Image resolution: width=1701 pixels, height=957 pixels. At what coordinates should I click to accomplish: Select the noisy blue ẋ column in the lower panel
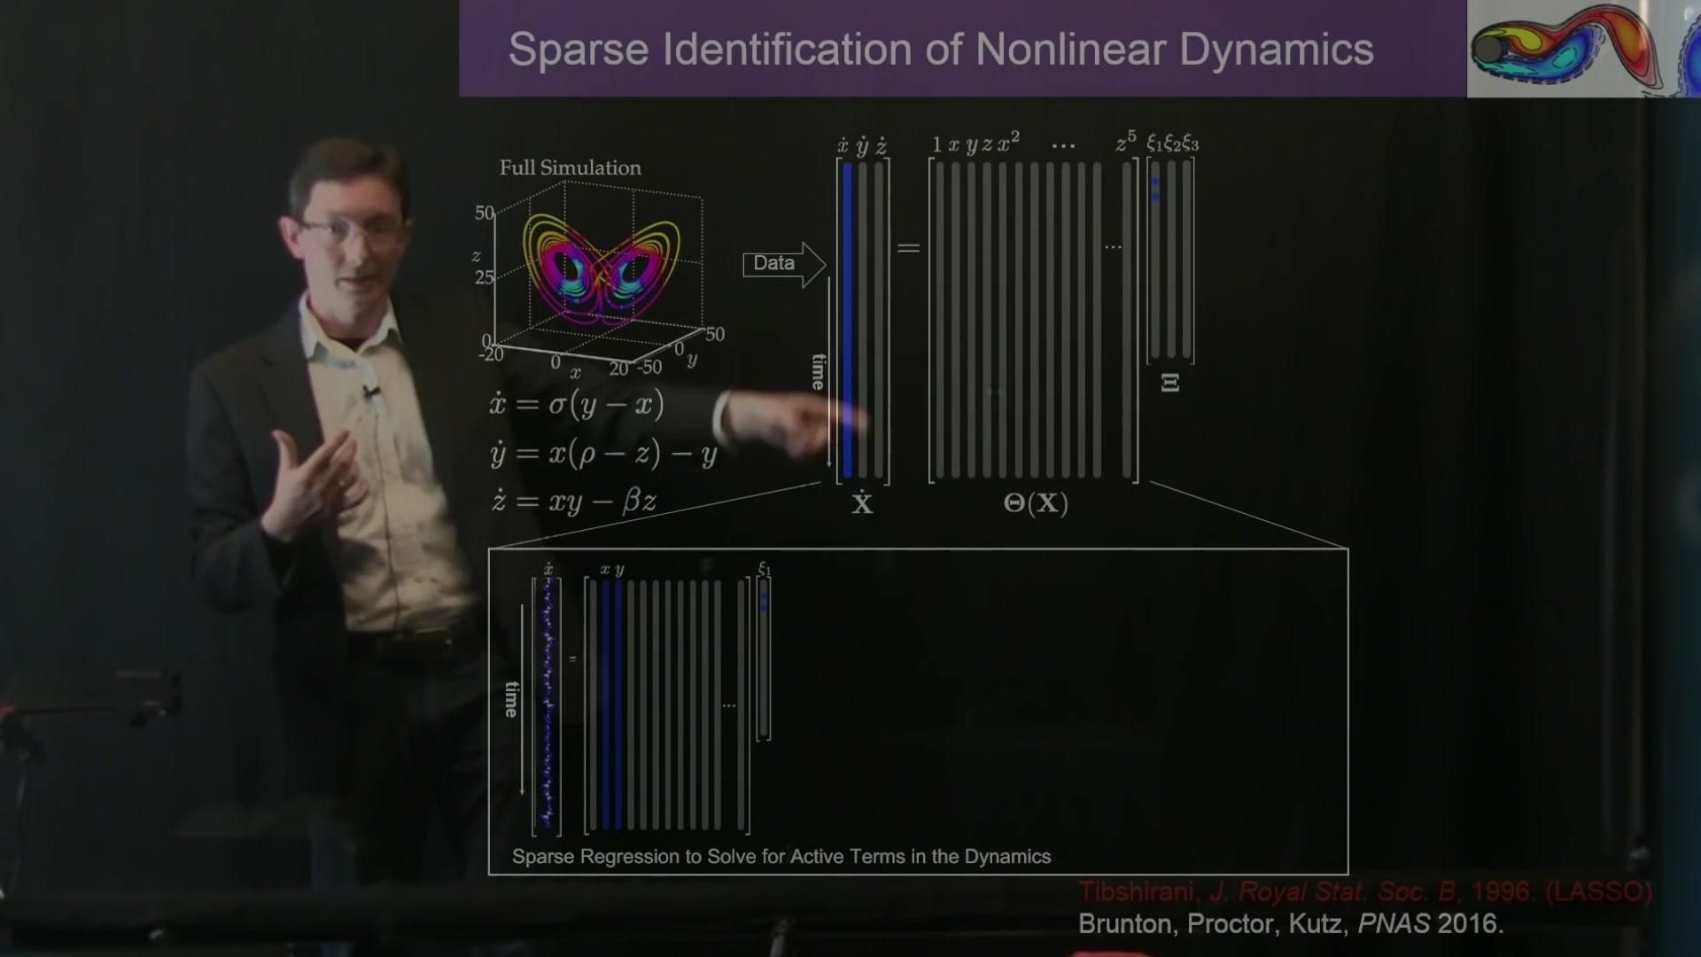(x=548, y=704)
